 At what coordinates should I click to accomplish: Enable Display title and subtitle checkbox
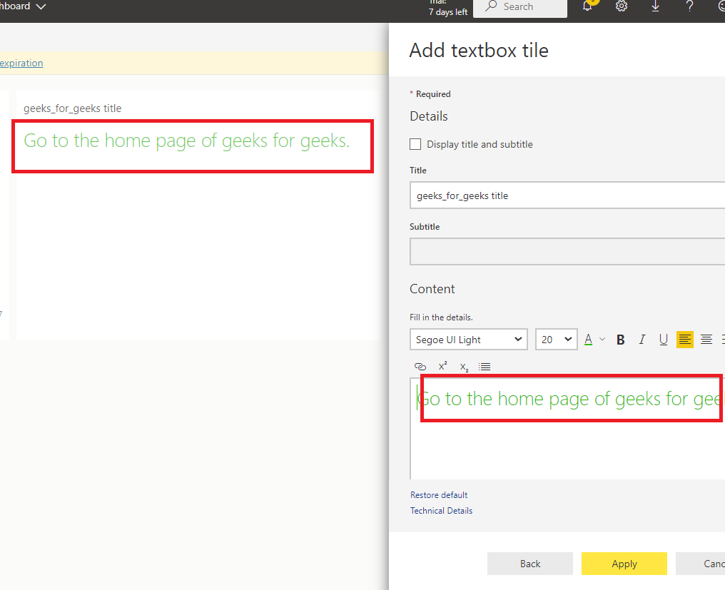coord(415,144)
